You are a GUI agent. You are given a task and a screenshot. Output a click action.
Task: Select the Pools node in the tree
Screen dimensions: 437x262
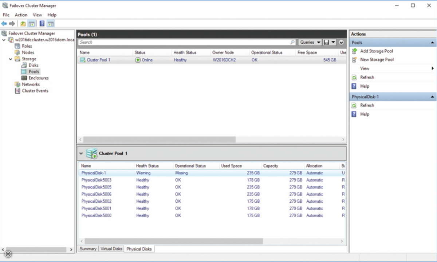pyautogui.click(x=34, y=72)
